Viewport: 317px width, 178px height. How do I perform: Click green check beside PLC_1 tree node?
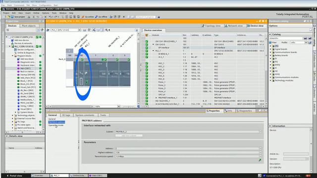click(x=37, y=46)
